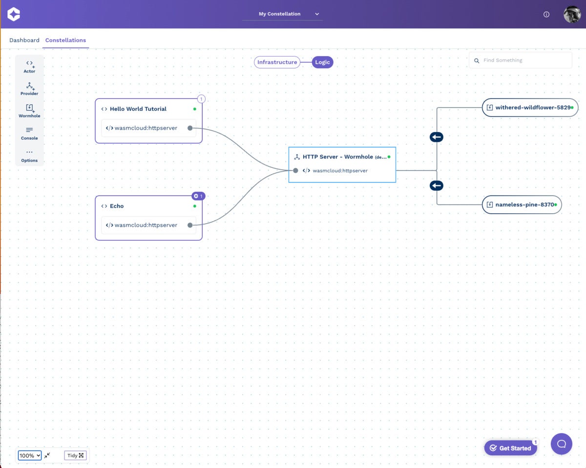Click the Echo instance count badge
586x468 pixels.
point(198,196)
